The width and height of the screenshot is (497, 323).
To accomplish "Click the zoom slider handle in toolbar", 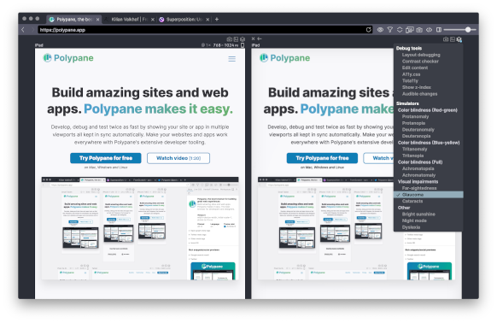I will (468, 30).
